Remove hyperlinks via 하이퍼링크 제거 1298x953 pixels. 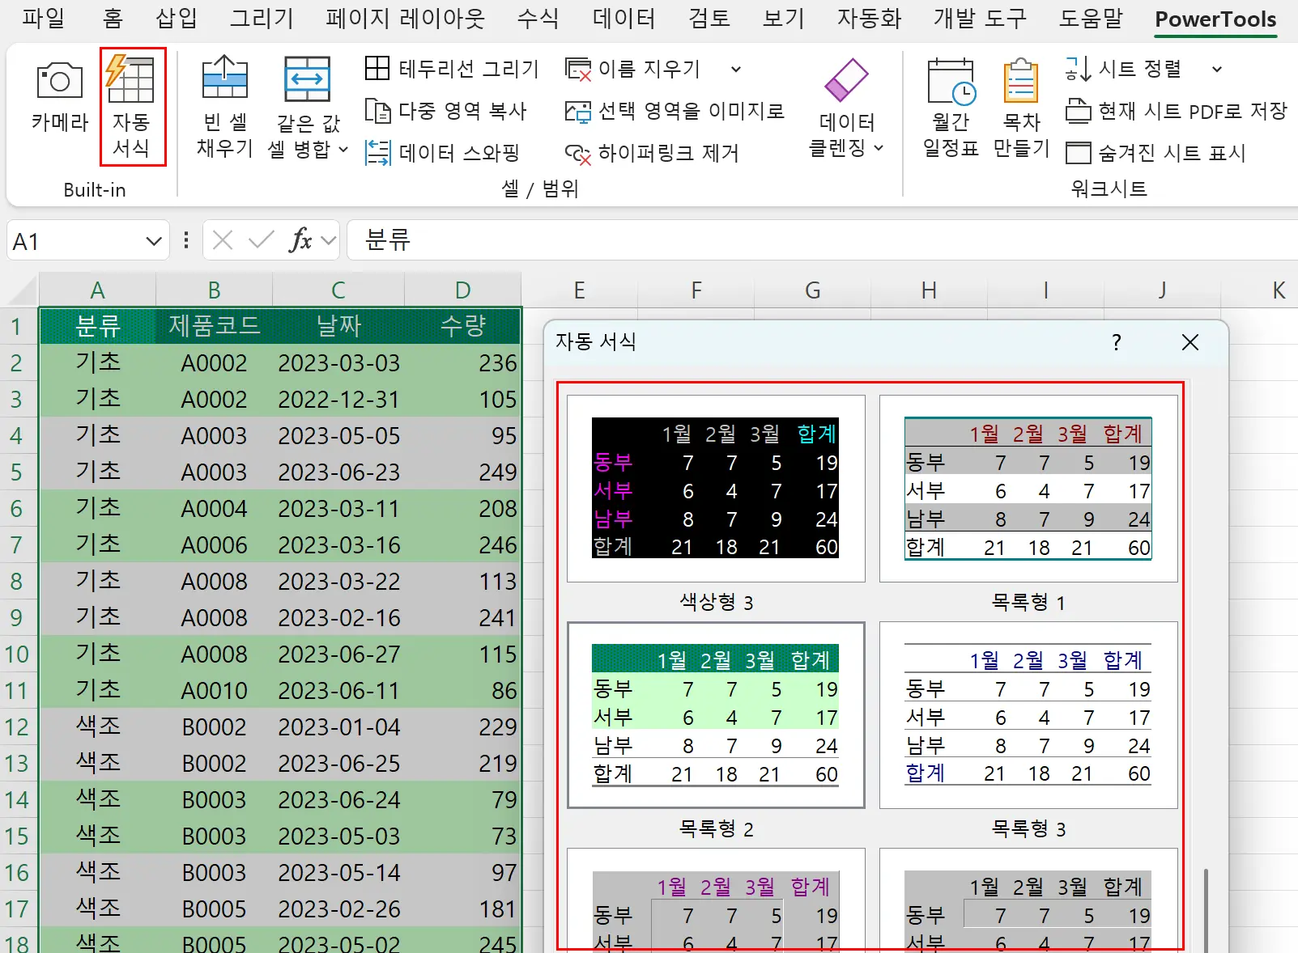click(x=668, y=153)
